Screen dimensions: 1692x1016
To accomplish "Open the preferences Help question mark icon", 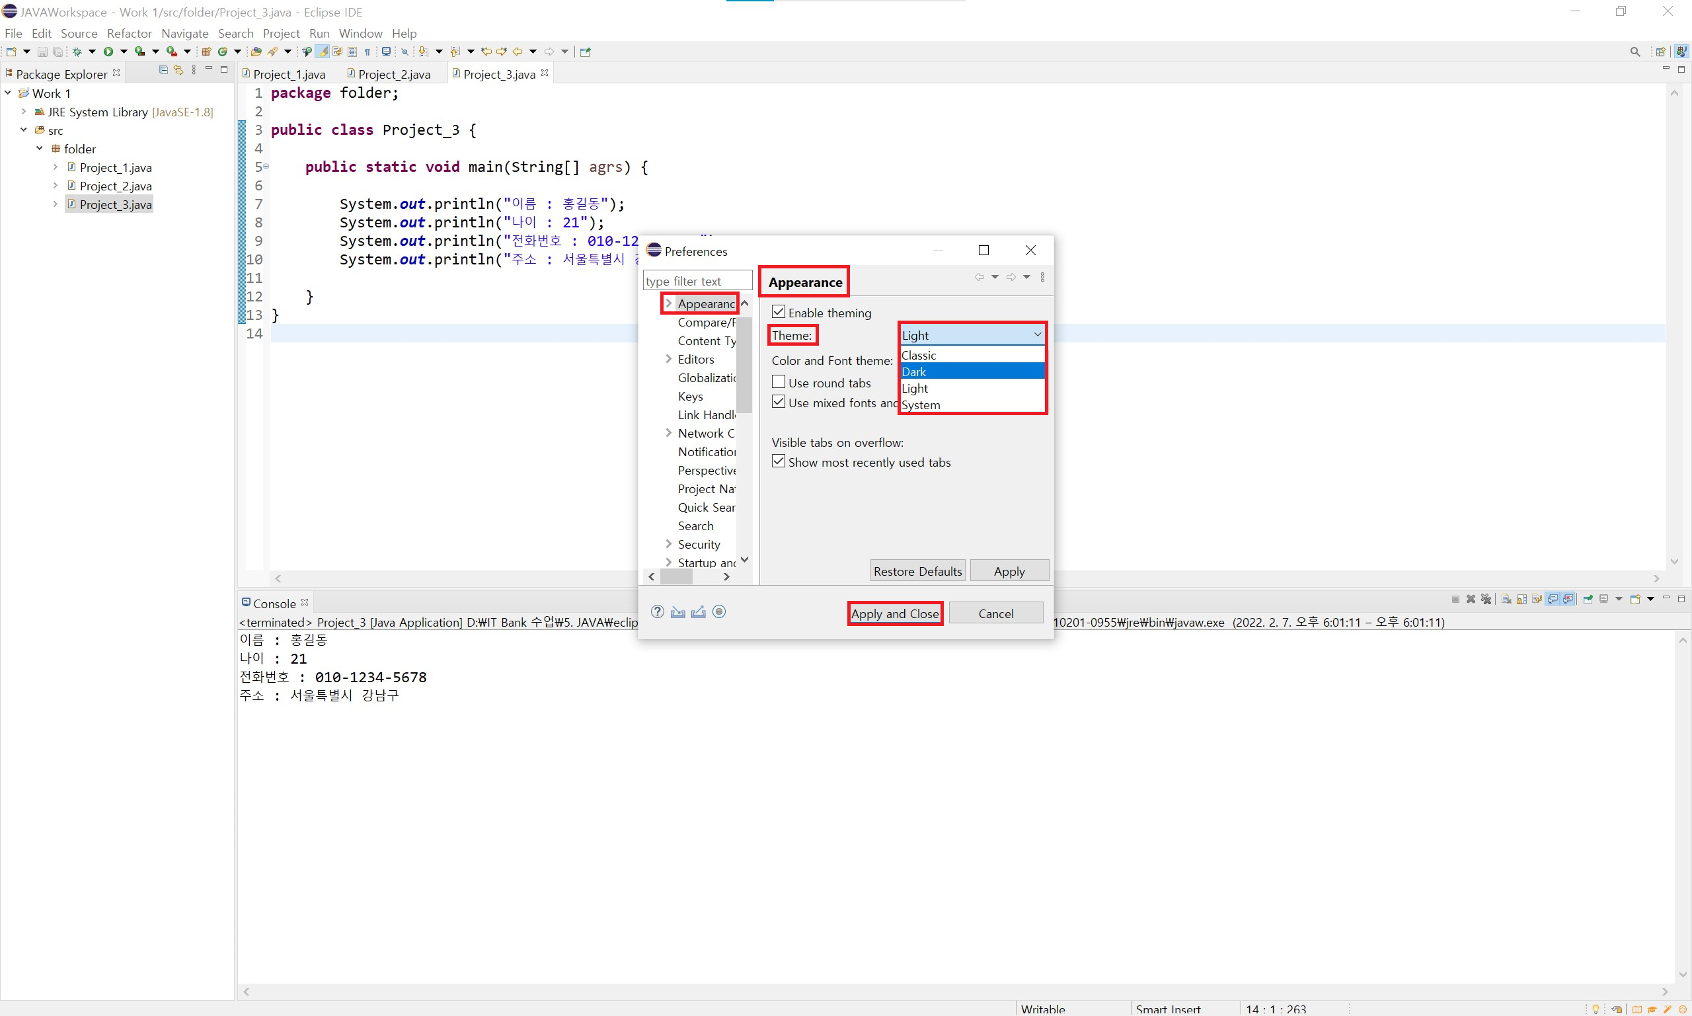I will coord(657,612).
